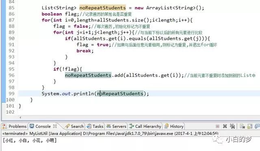Open the Tasks tab
Viewport: 260px width, 151px height.
click(x=95, y=126)
